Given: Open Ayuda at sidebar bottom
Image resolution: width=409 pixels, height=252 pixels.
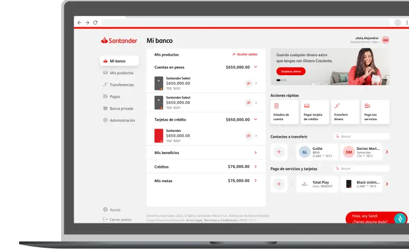Looking at the screenshot, I should [x=112, y=210].
